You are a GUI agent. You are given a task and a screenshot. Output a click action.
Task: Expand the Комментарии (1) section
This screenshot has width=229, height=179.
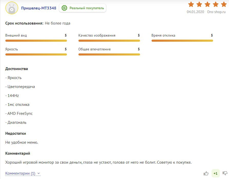(20, 173)
